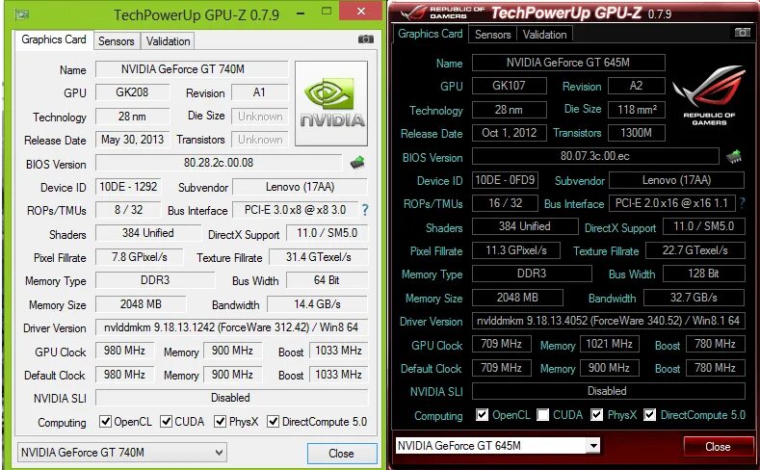
Task: Click GPU Clock Memory value 1021 MHz
Action: [610, 344]
